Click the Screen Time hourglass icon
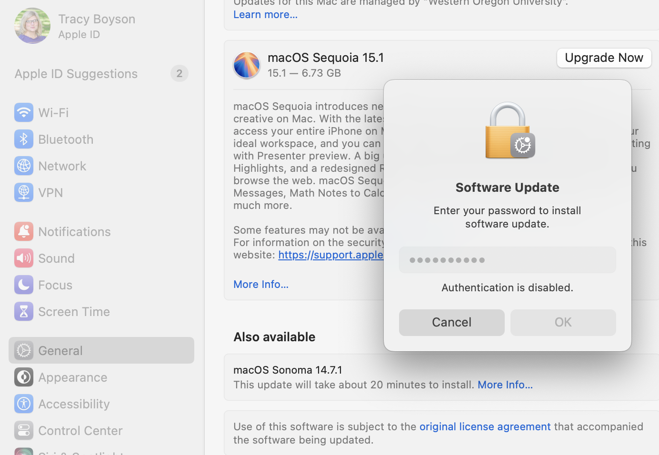Screen dimensions: 659x455 coord(24,311)
